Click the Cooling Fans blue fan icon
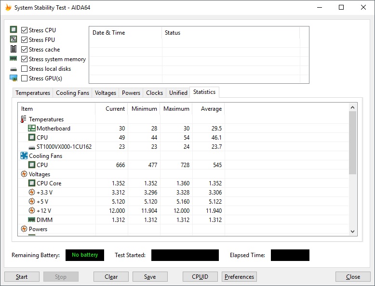 point(24,156)
